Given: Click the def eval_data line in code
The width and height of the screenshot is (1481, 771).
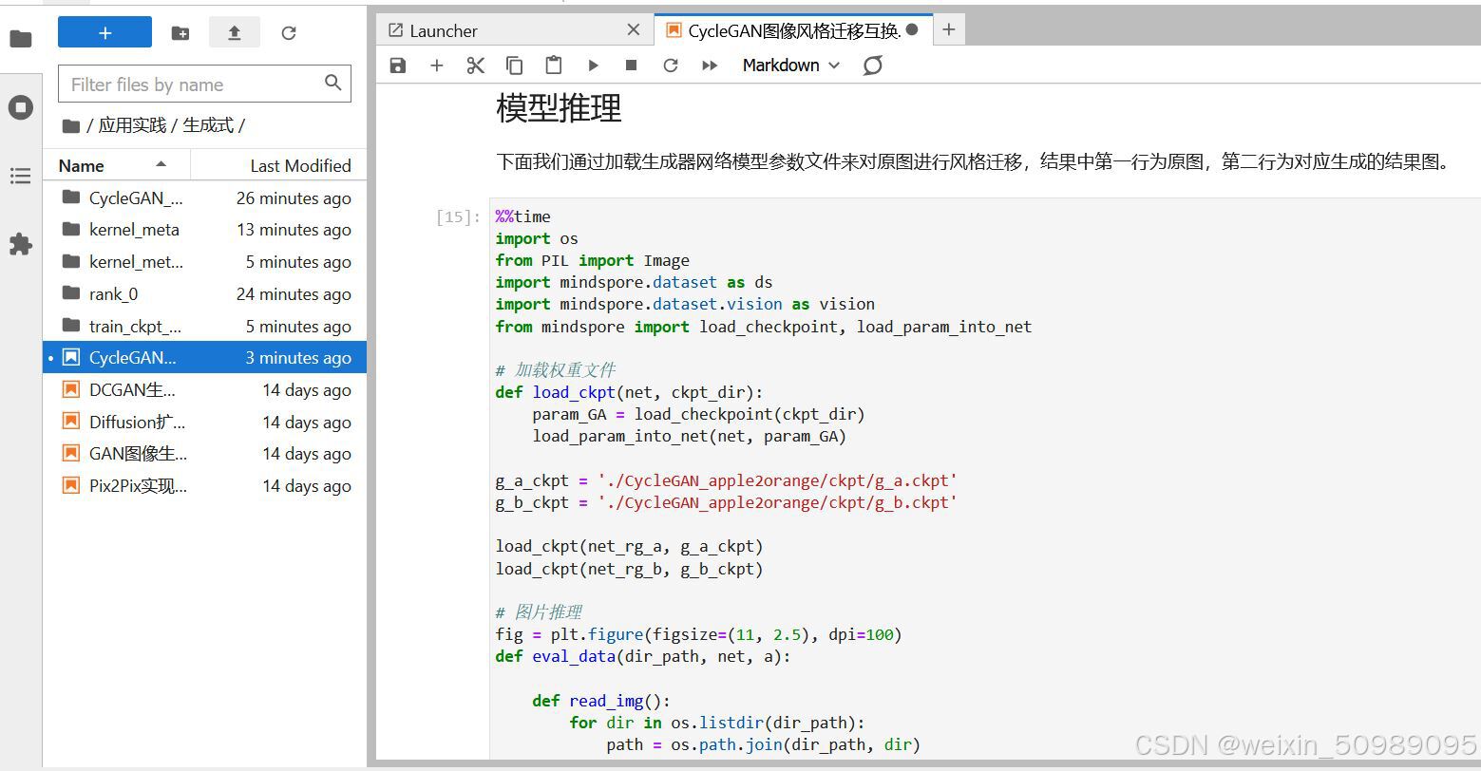Looking at the screenshot, I should [642, 656].
